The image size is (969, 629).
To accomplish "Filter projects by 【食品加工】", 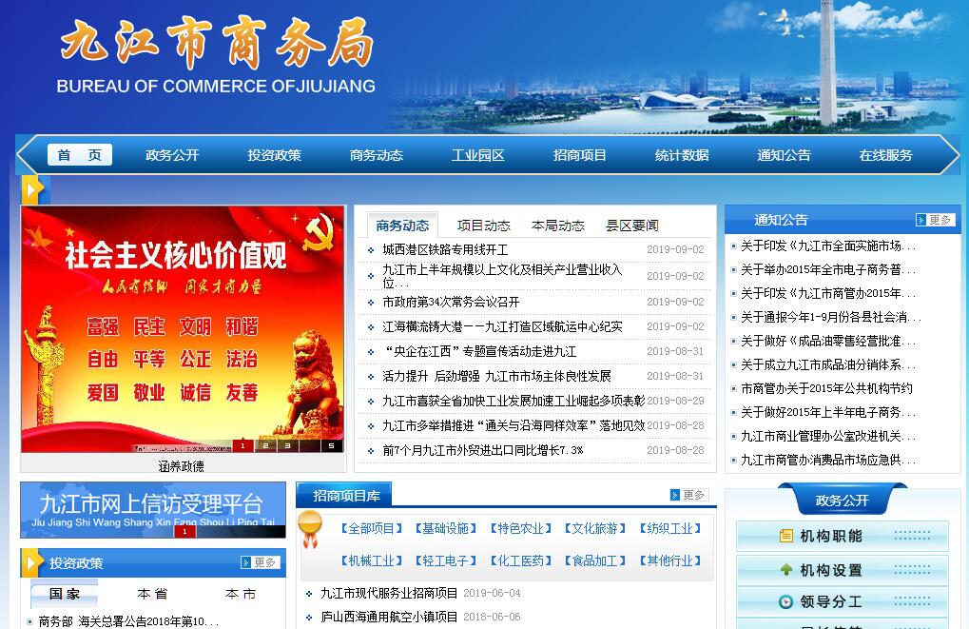I will click(595, 560).
